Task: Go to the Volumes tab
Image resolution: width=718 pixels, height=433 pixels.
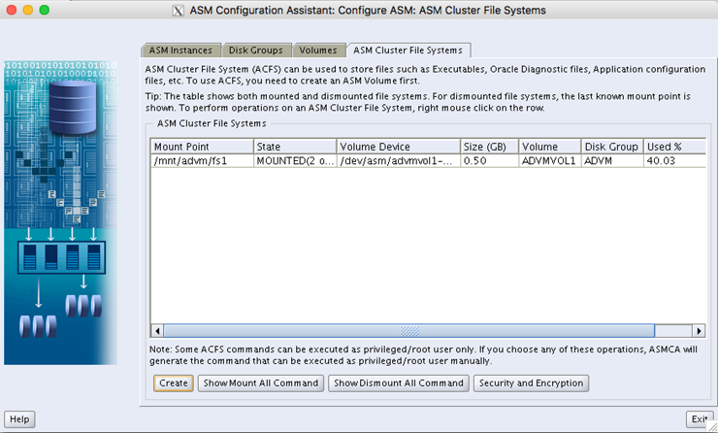Action: coord(318,50)
